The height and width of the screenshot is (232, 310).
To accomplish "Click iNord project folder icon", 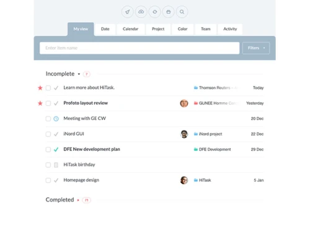I will 196,134.
